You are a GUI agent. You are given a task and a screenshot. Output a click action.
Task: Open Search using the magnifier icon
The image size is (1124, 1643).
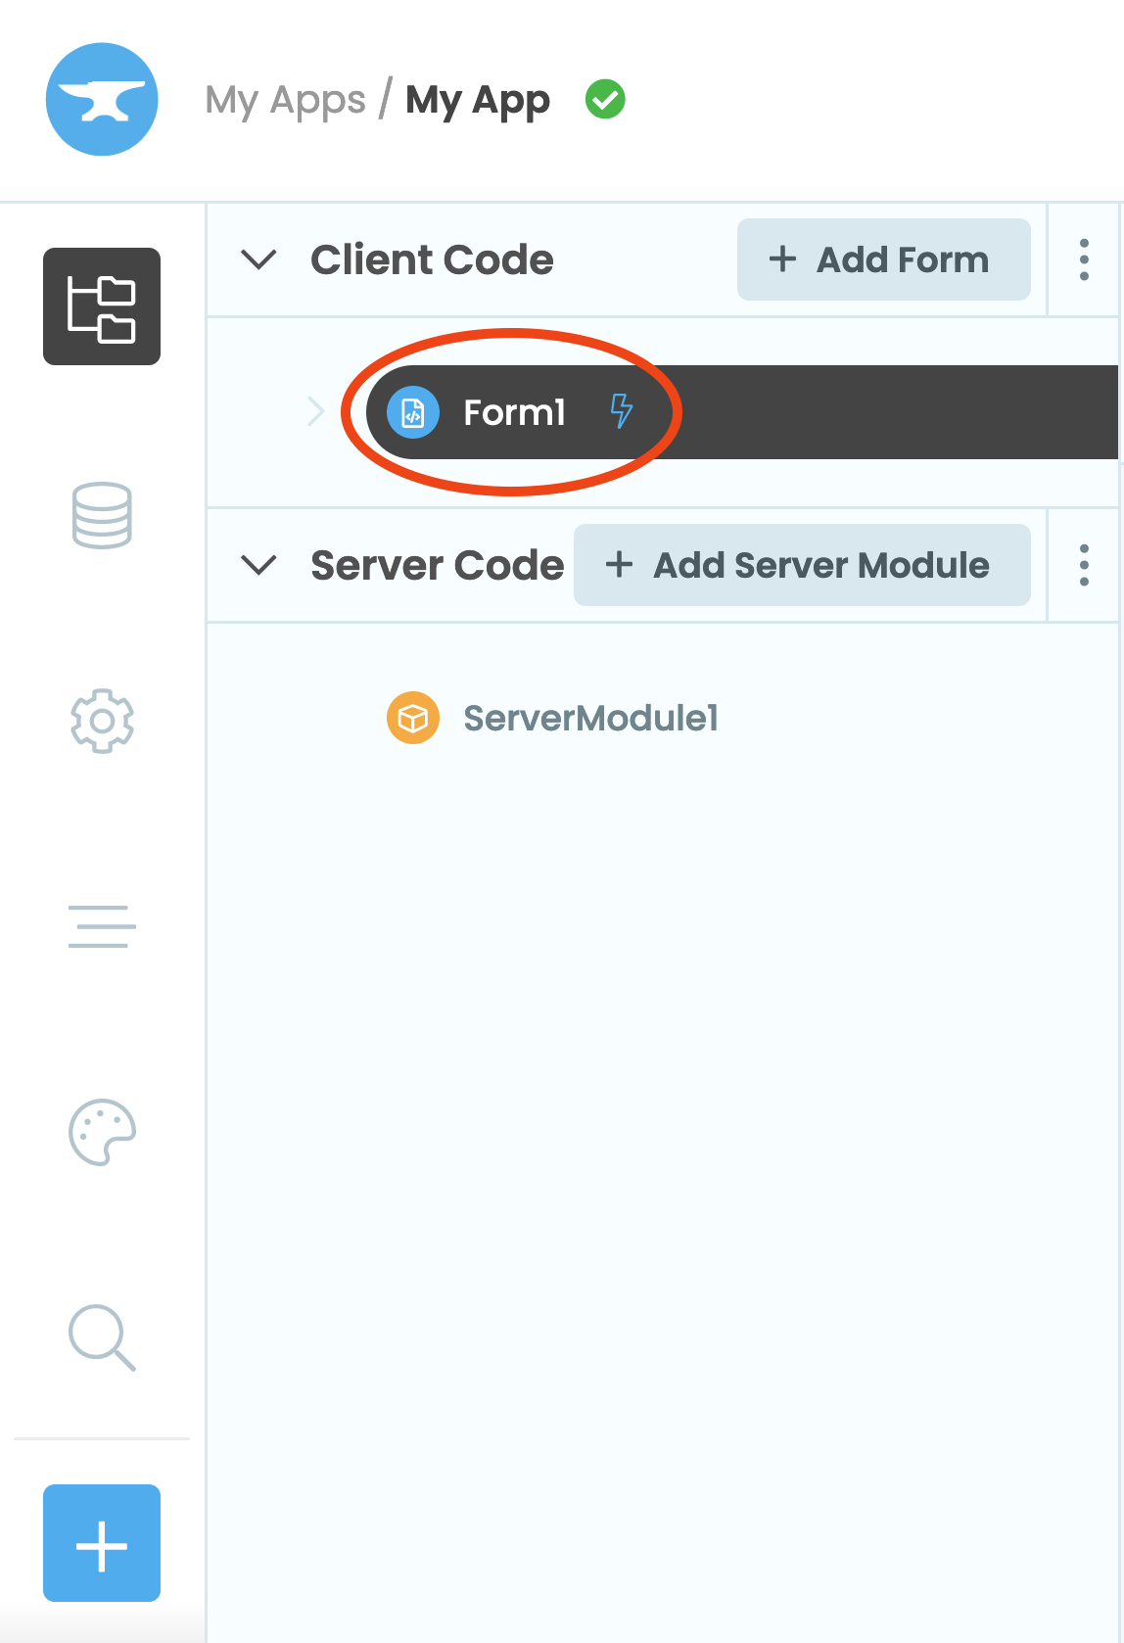coord(101,1338)
